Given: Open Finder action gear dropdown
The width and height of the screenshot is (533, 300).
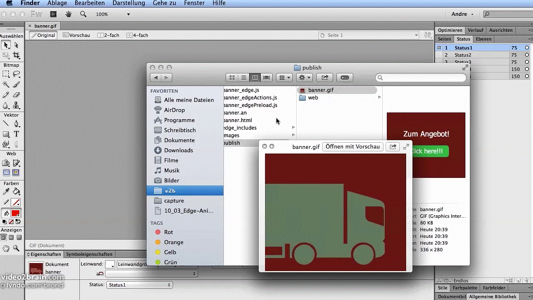Looking at the screenshot, I should tap(304, 78).
